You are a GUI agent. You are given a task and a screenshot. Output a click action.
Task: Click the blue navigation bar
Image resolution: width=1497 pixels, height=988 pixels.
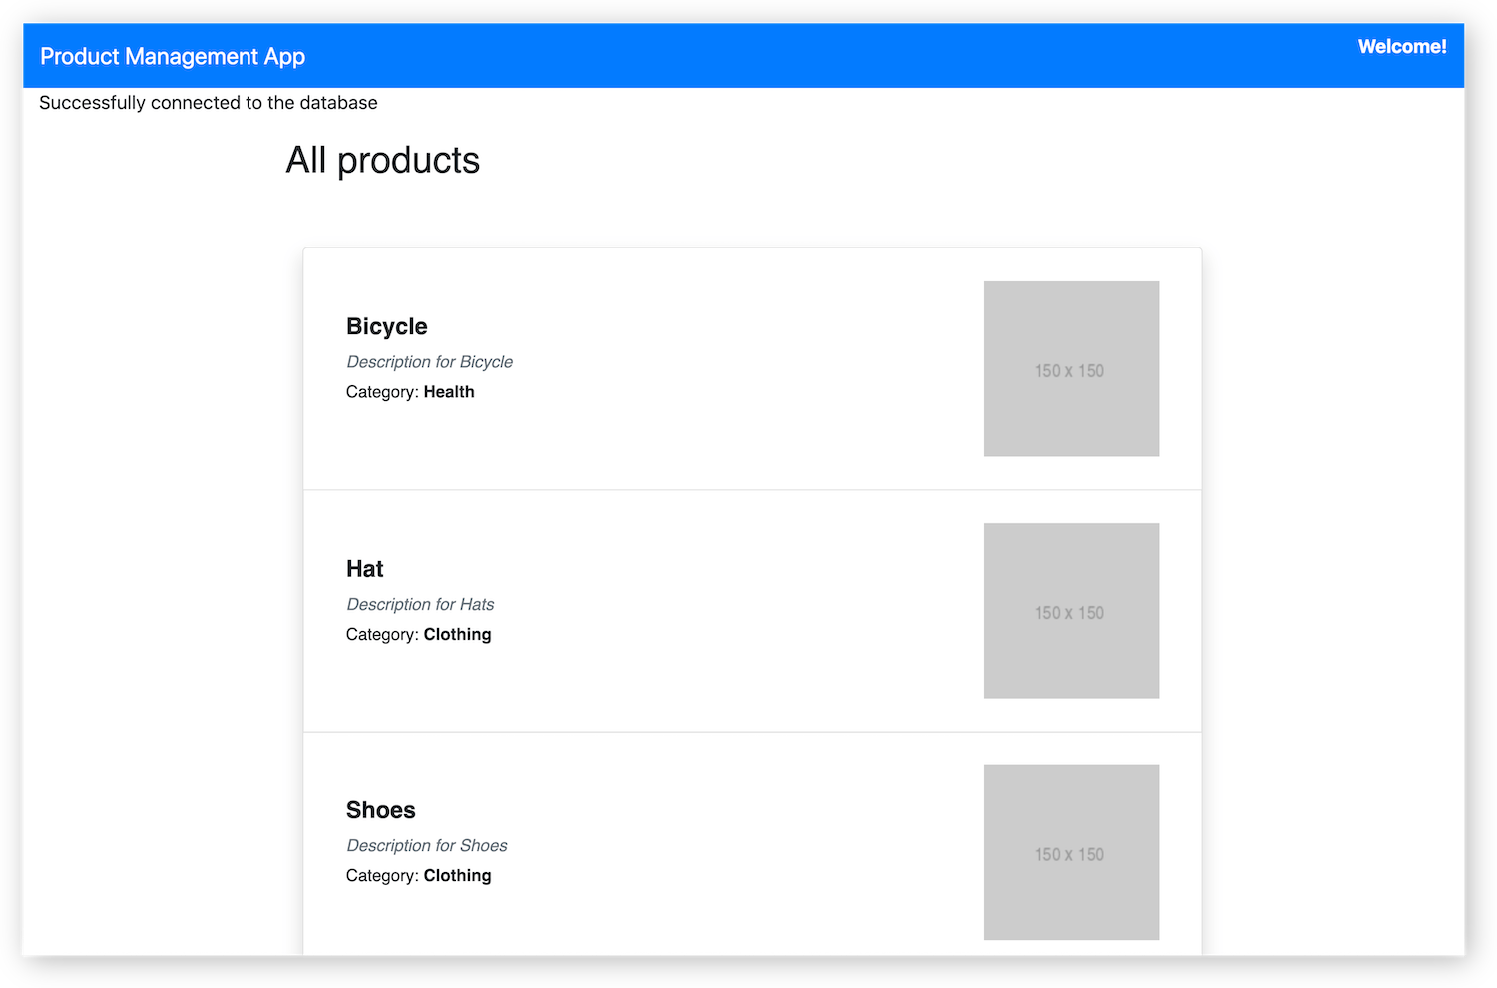(748, 55)
